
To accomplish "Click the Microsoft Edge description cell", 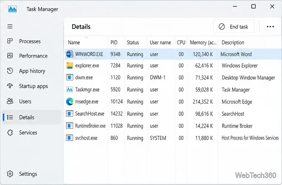I will point(237,102).
